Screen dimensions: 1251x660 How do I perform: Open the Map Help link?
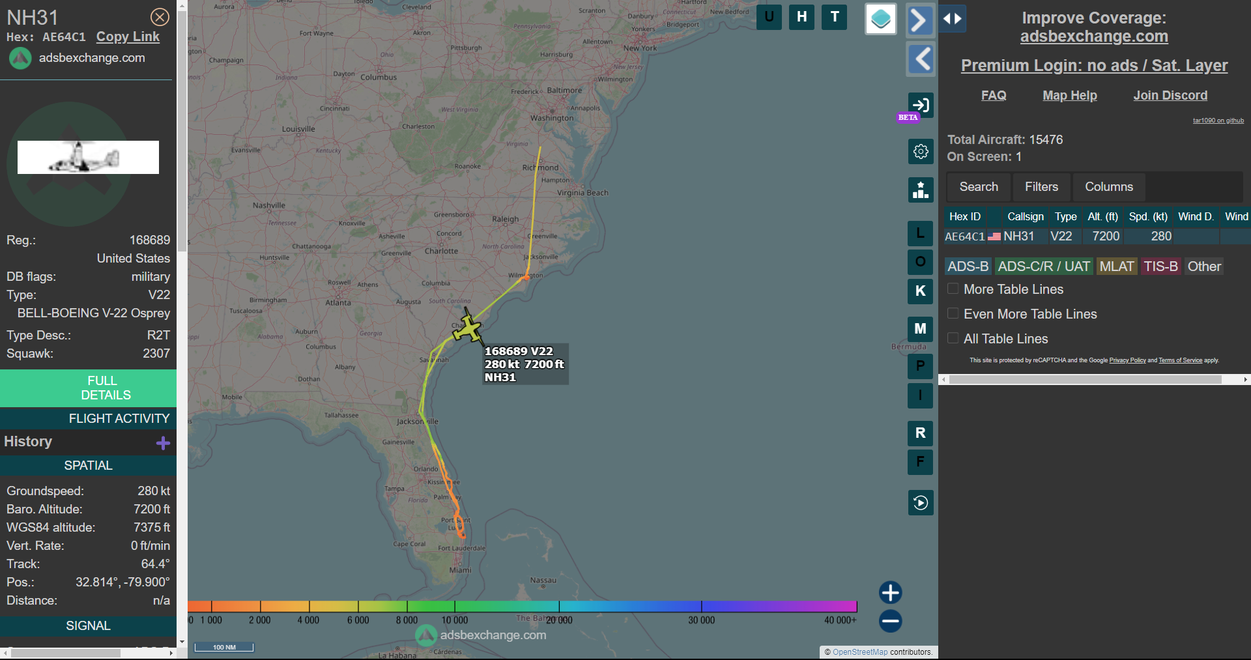[1070, 95]
